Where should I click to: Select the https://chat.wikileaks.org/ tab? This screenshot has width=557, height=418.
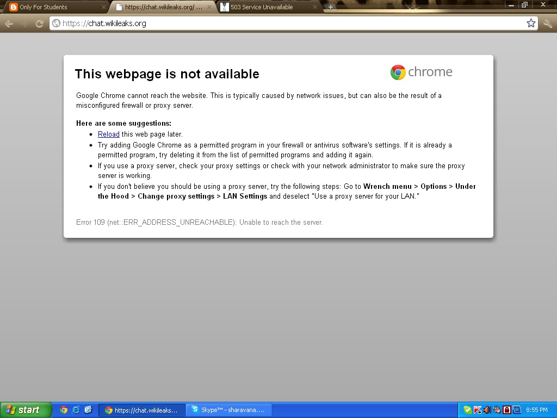pos(163,7)
